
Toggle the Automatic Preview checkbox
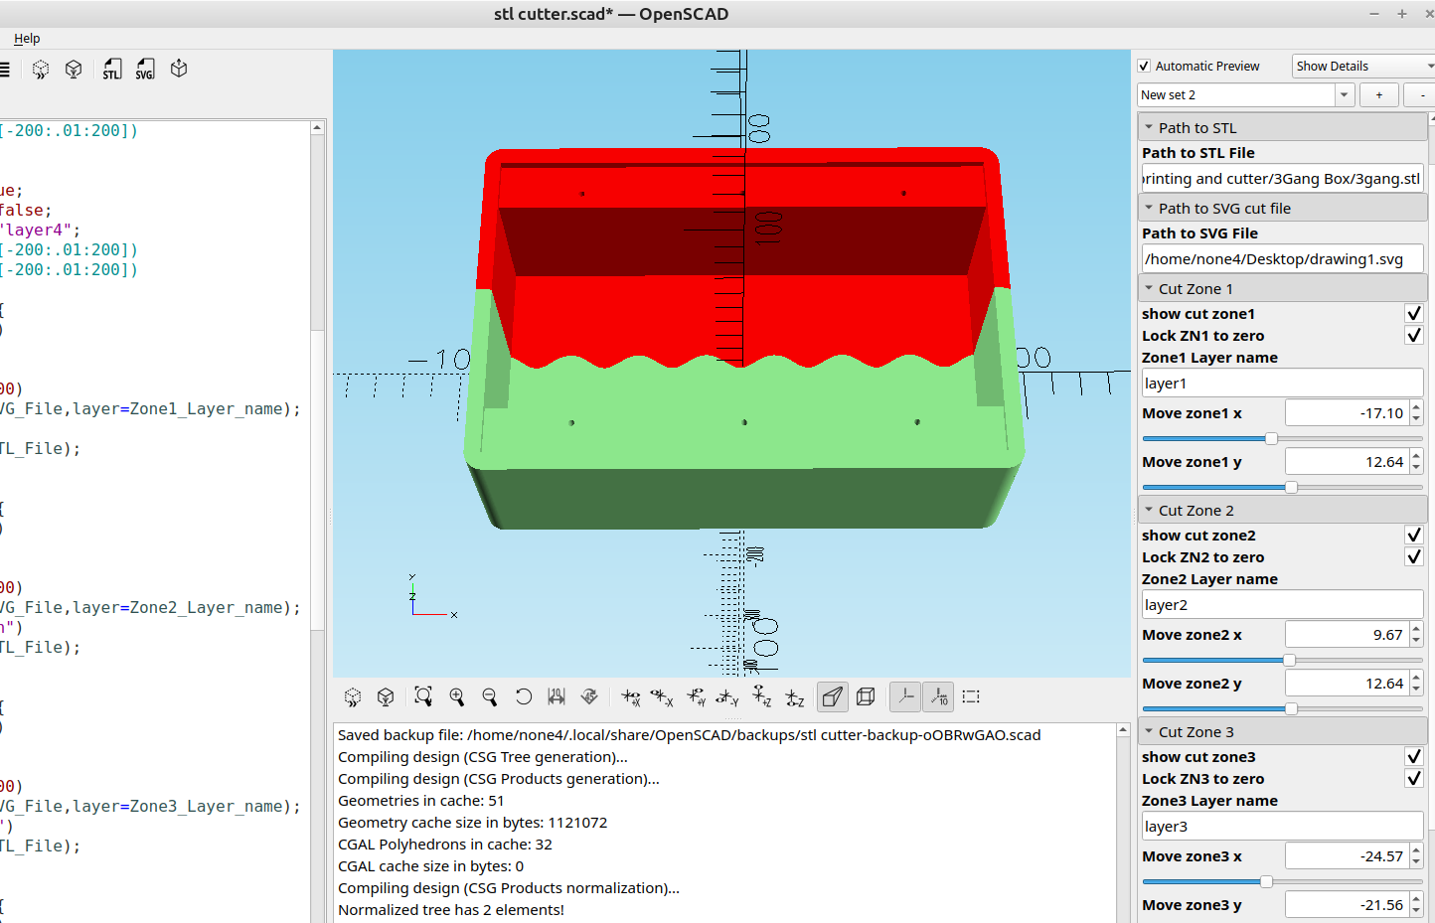1144,66
